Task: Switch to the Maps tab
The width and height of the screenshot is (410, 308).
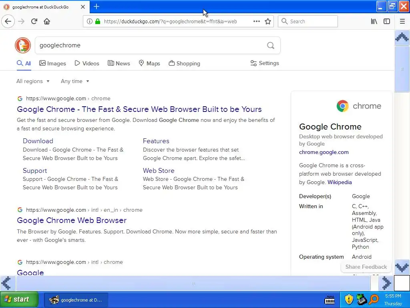Action: point(149,63)
